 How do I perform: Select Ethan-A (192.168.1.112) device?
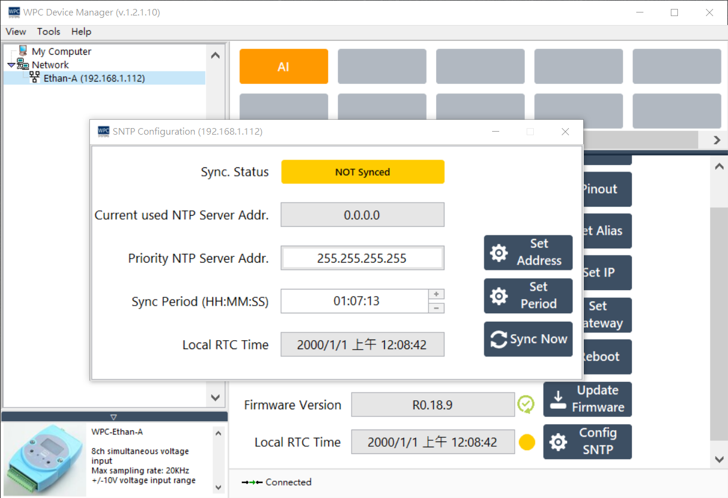[x=94, y=78]
